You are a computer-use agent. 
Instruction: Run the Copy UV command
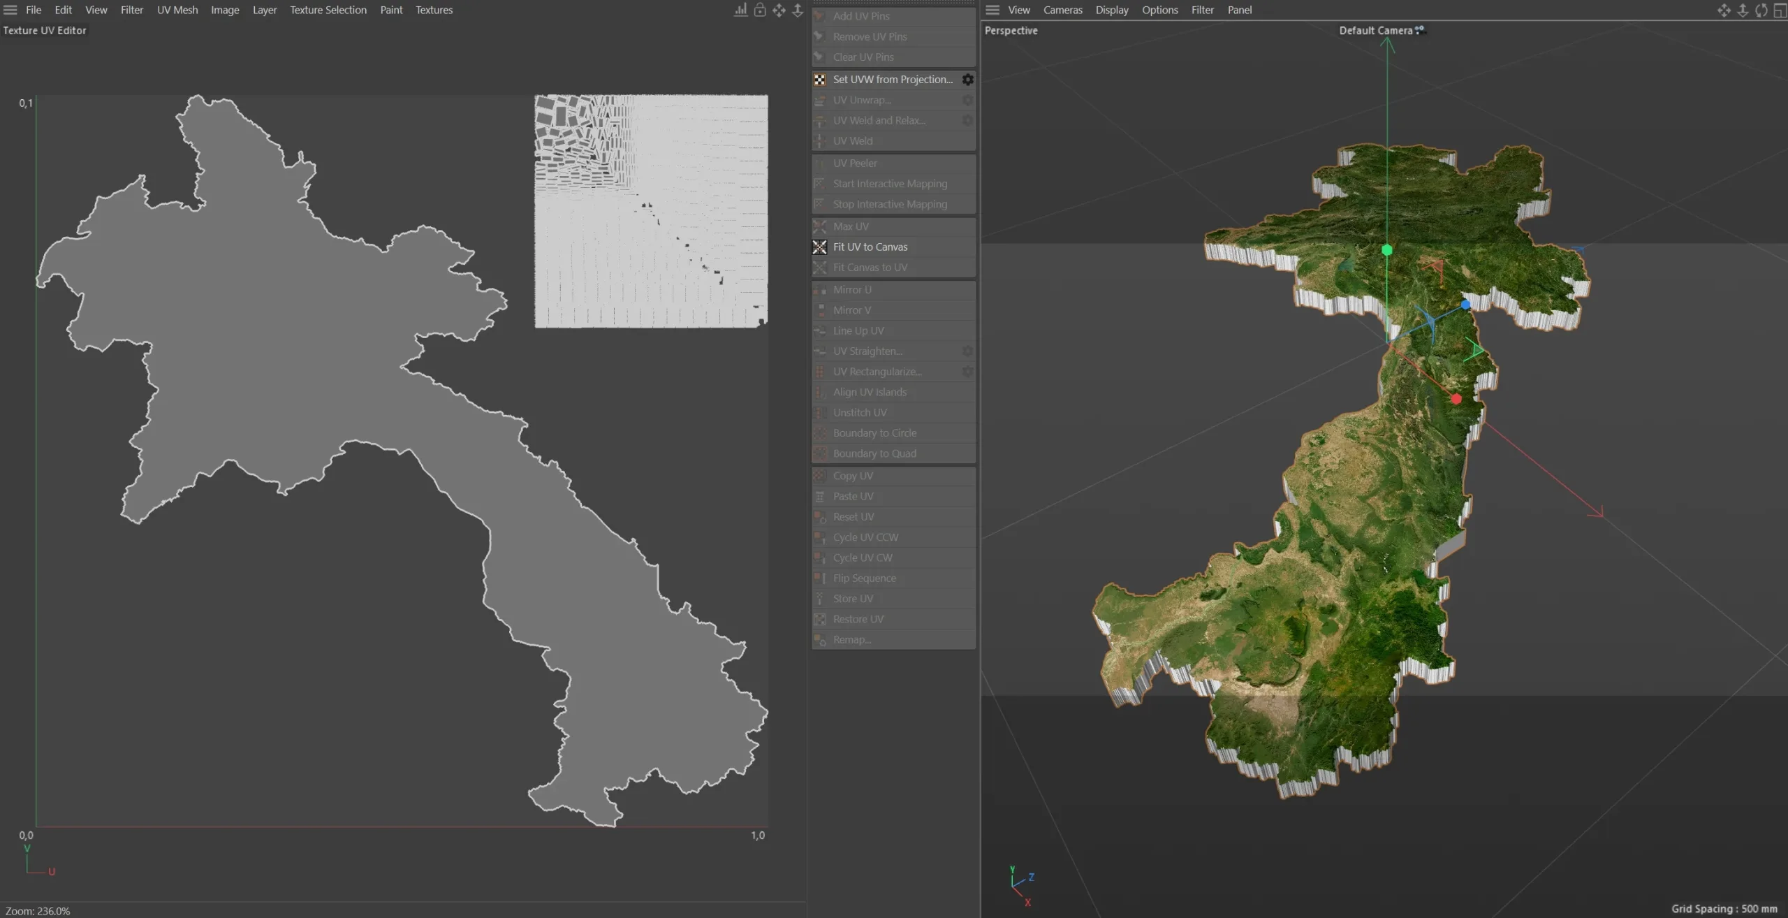[x=853, y=475]
